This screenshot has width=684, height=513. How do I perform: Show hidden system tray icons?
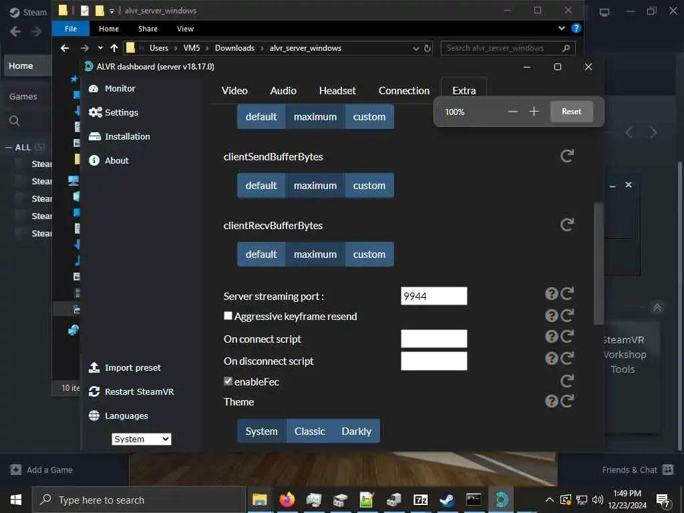point(550,500)
